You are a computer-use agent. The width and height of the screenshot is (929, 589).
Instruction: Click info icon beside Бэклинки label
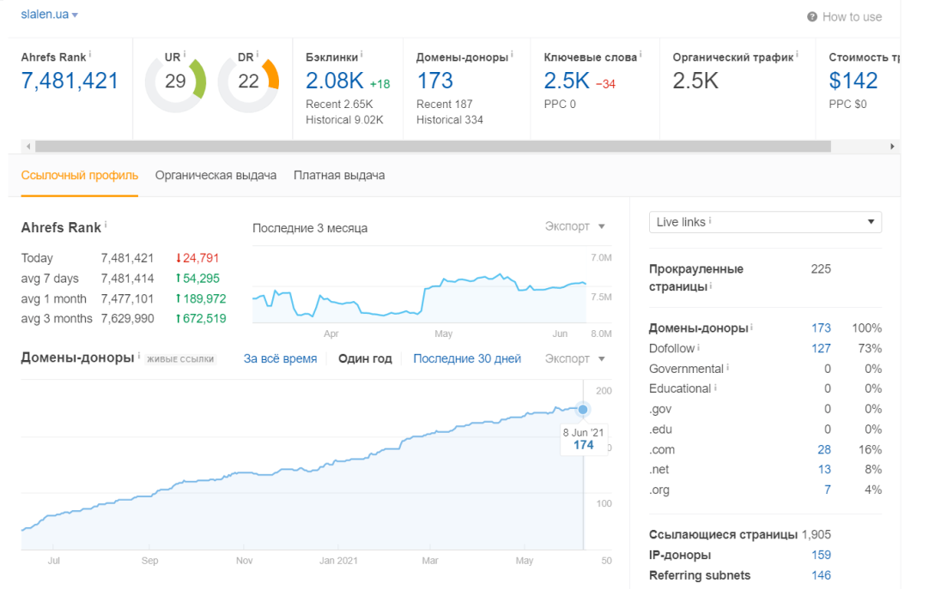[x=361, y=54]
